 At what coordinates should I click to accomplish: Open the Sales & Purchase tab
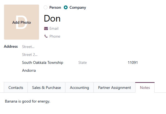point(46,88)
